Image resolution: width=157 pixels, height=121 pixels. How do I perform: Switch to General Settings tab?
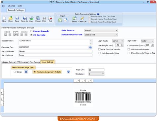click(9, 62)
